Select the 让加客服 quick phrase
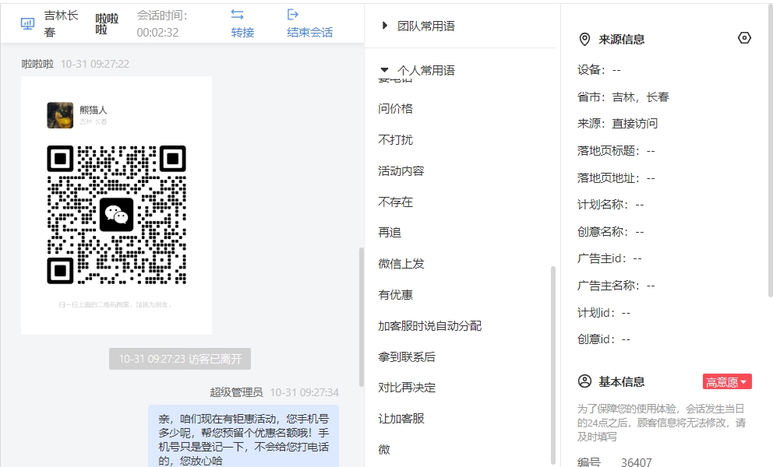The image size is (773, 467). (401, 418)
